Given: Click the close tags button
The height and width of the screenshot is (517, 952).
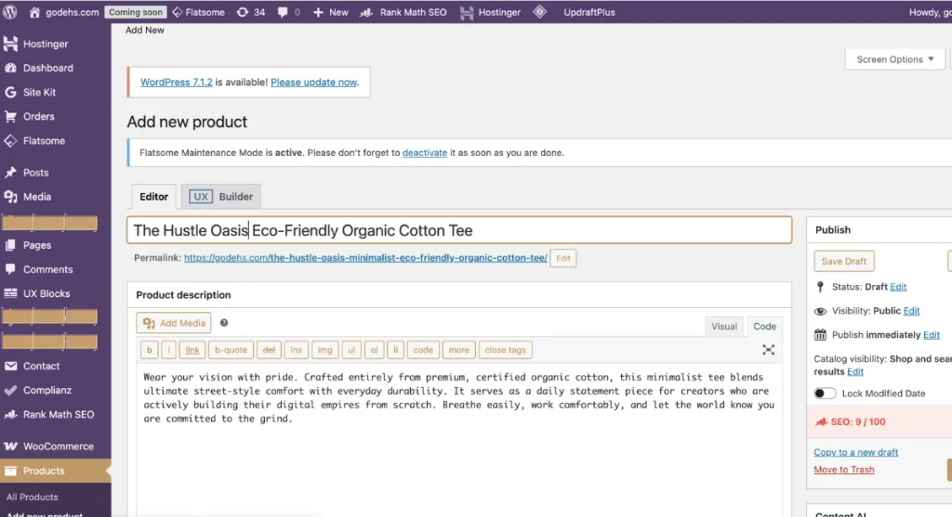Looking at the screenshot, I should coord(505,350).
